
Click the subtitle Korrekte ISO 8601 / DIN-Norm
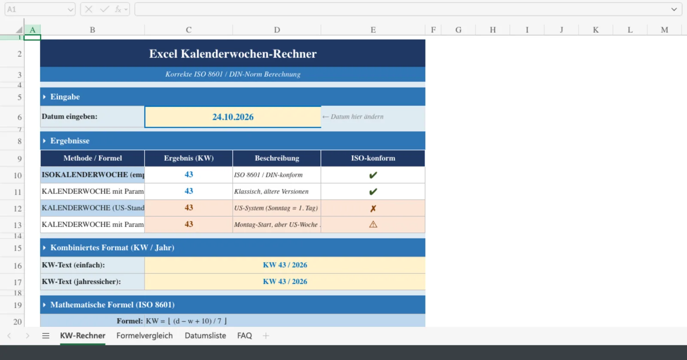click(233, 74)
